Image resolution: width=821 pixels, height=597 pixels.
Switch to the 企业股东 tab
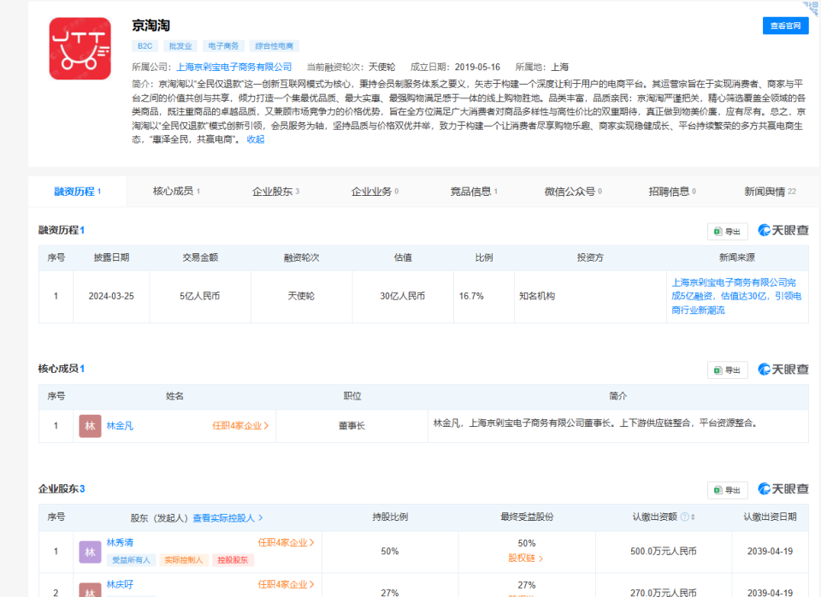click(x=275, y=192)
